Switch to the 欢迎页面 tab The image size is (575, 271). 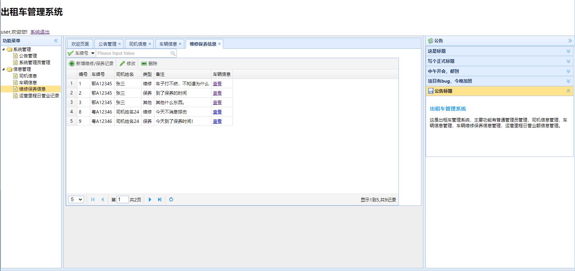(x=80, y=44)
